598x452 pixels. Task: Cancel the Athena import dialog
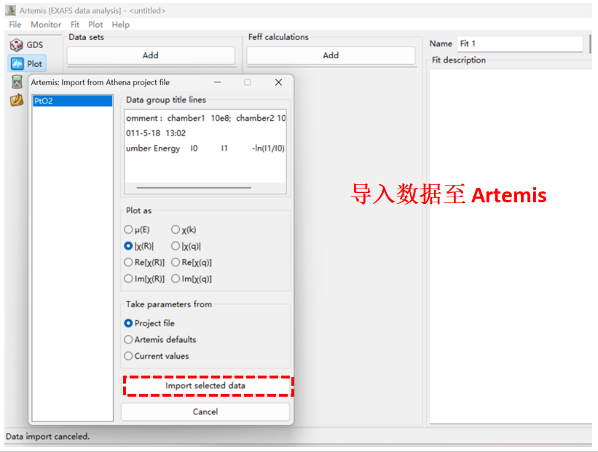[205, 411]
